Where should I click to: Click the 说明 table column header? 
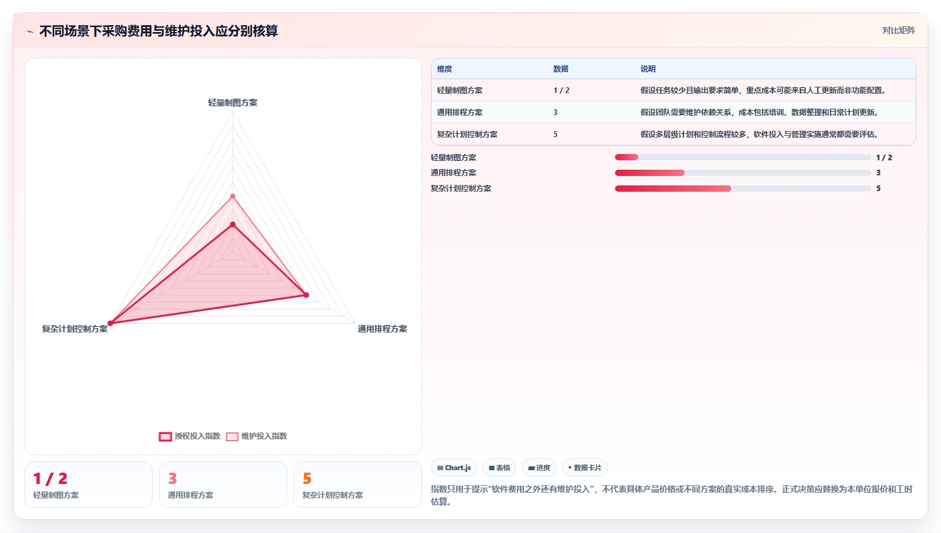tap(648, 69)
